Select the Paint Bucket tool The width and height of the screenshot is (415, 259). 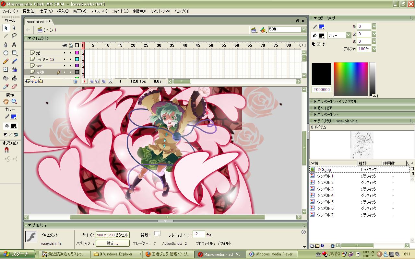(14, 78)
